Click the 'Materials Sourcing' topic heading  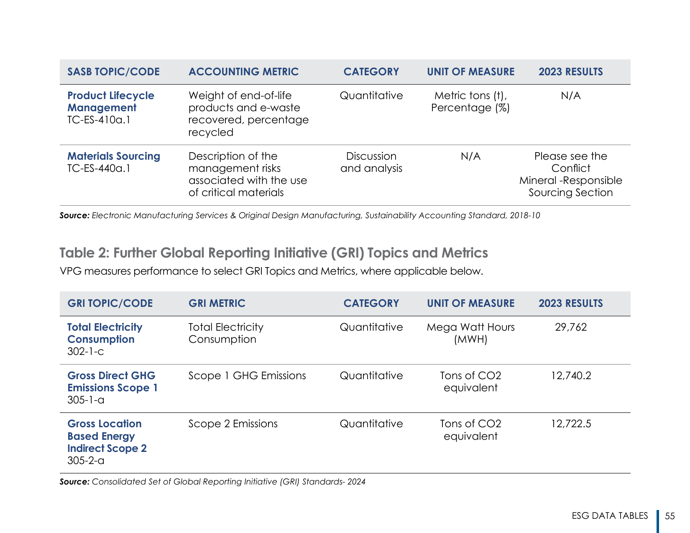coord(114,156)
